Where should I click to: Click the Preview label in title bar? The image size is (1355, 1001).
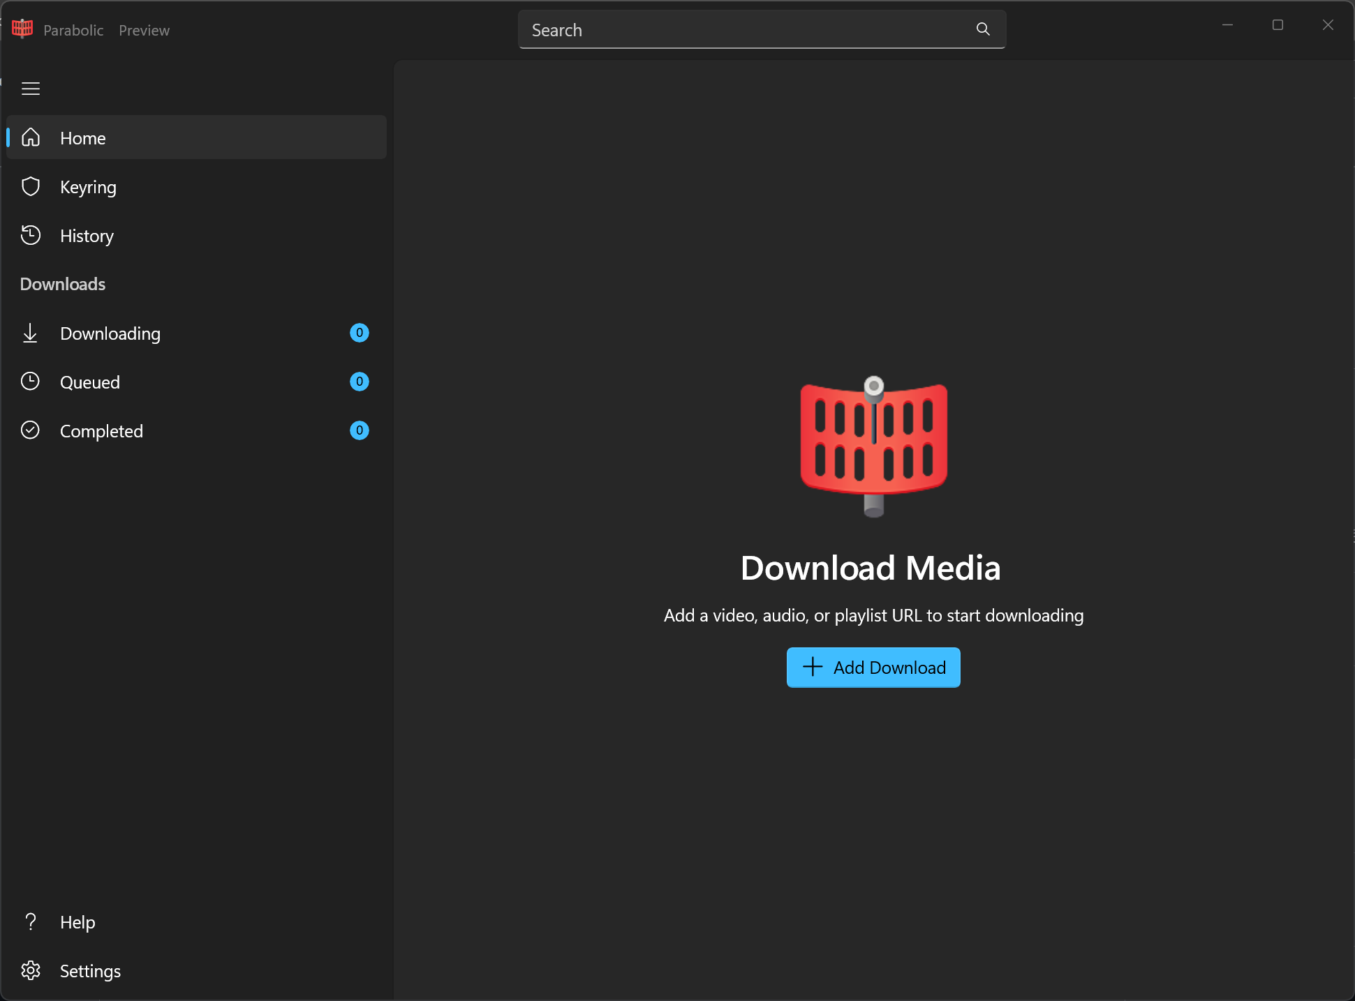coord(144,30)
